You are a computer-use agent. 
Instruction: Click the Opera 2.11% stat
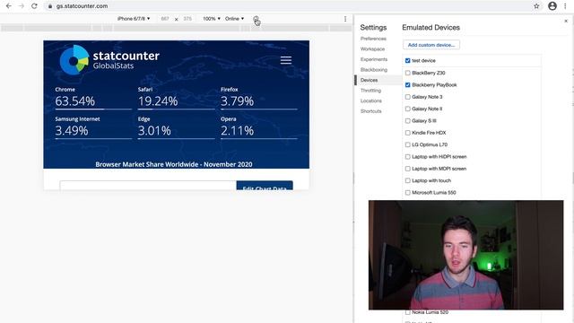coord(259,127)
